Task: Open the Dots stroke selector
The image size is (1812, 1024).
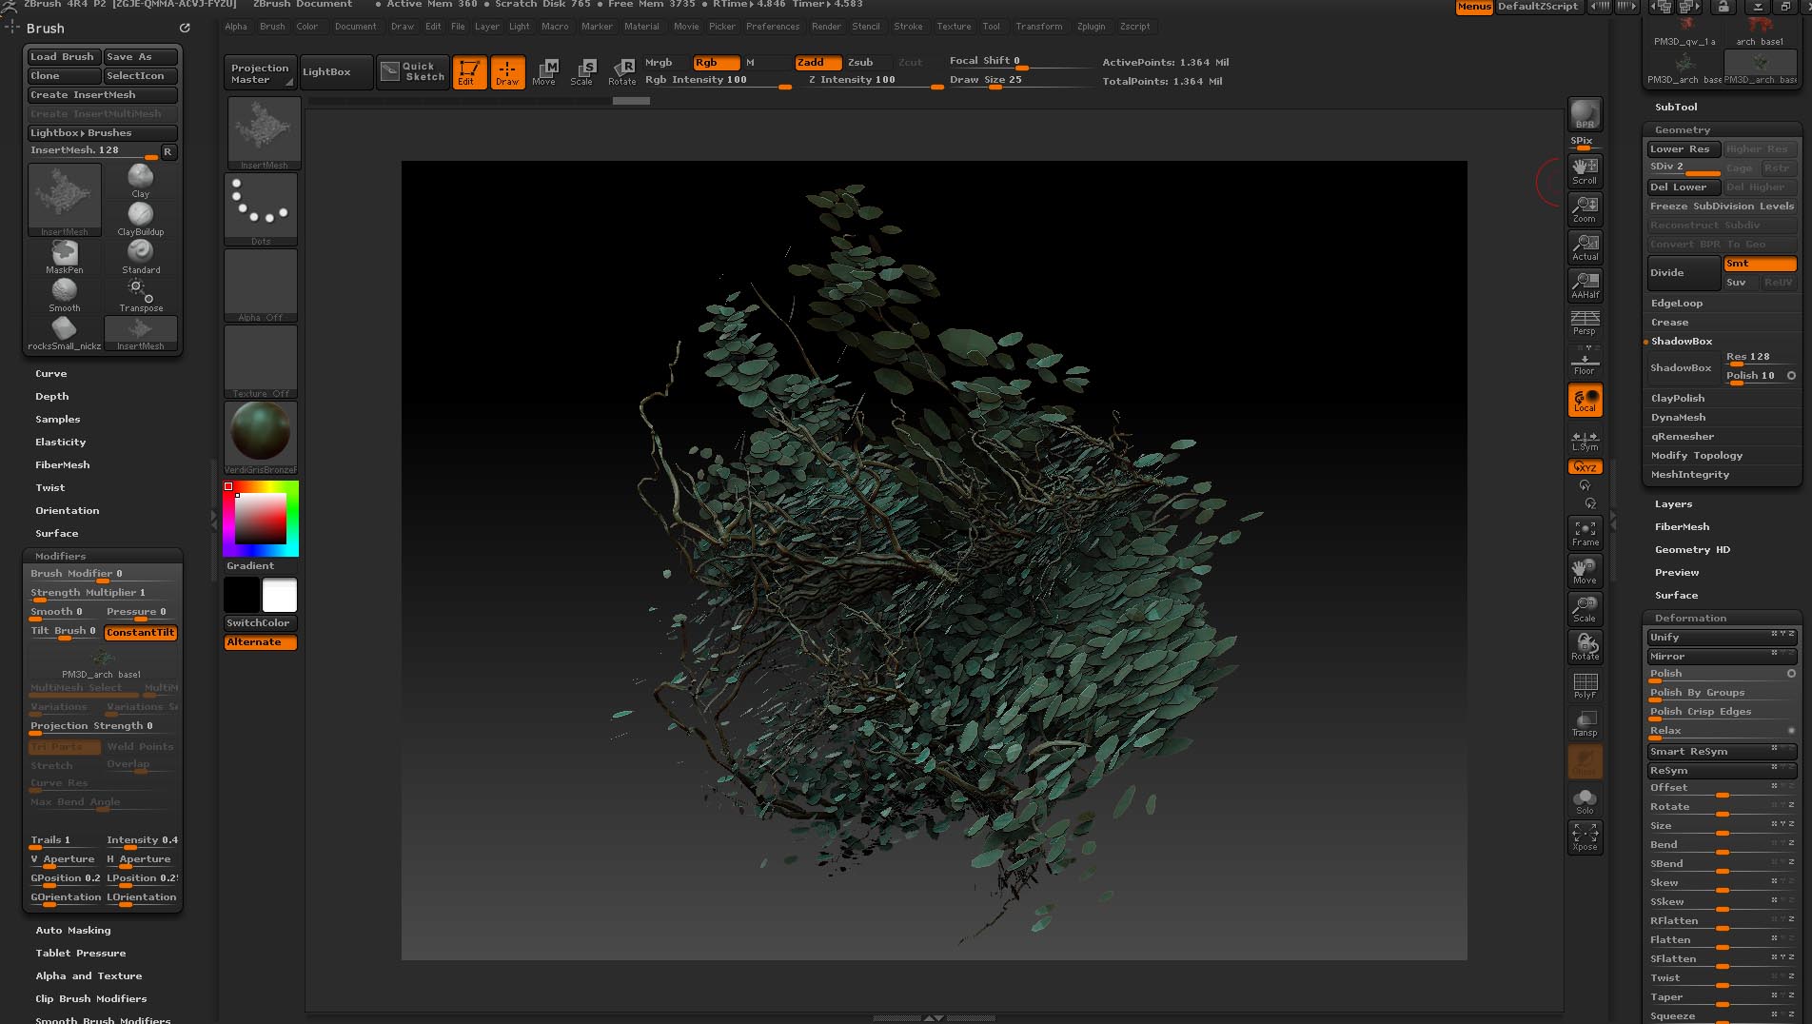Action: 261,208
